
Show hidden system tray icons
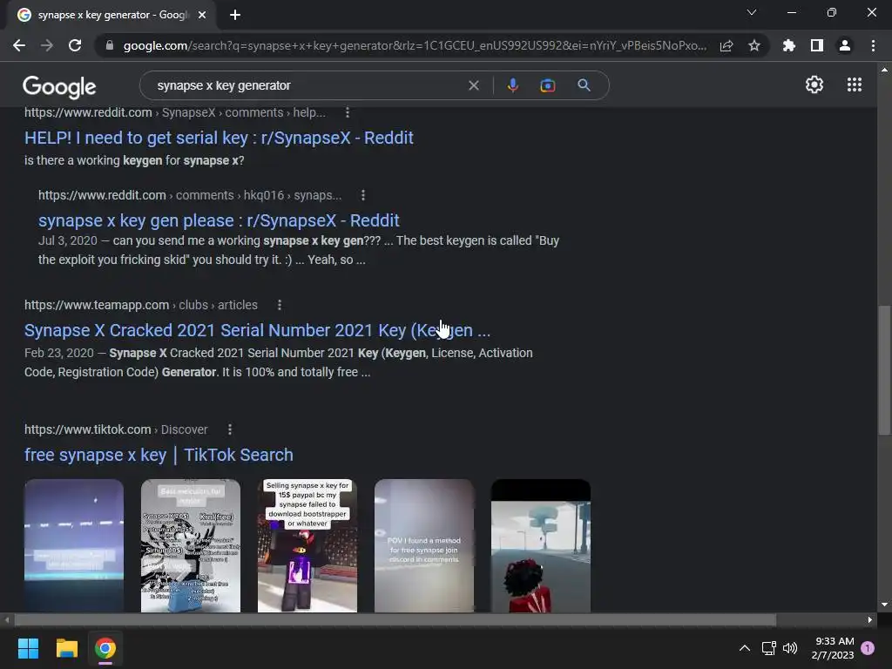pyautogui.click(x=744, y=648)
